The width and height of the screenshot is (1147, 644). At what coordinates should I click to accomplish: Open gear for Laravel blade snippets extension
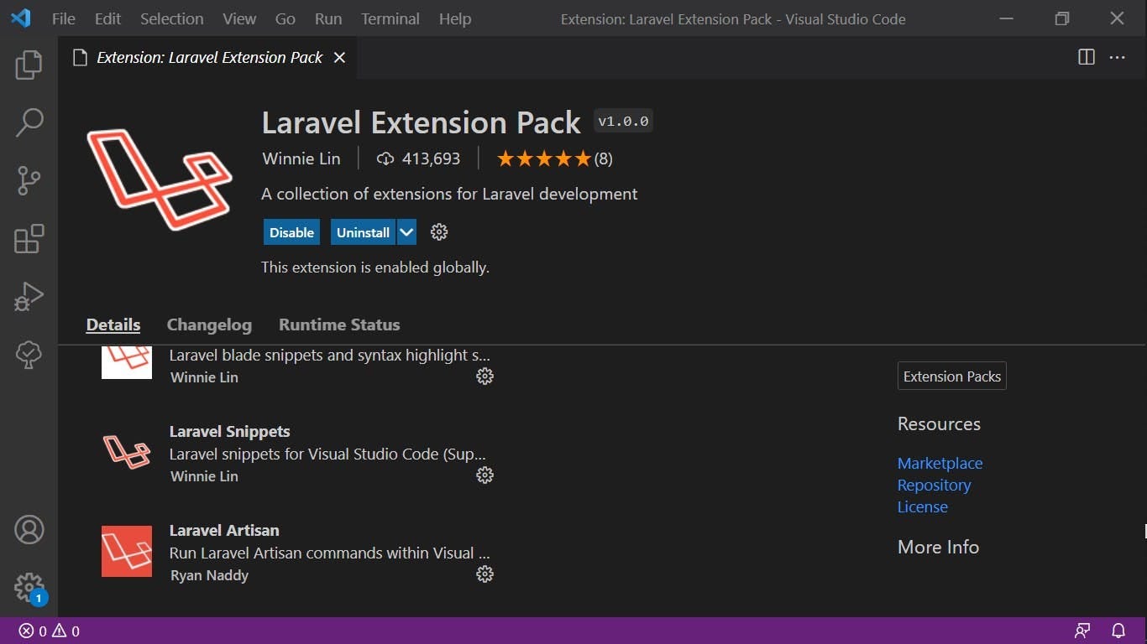[x=484, y=377]
